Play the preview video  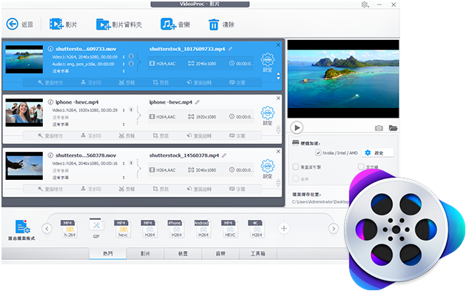coord(297,127)
